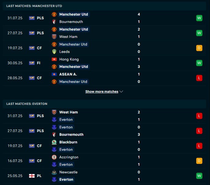
Task: Click the West Ham crest in Manchester Utd matches
Action: pyautogui.click(x=54, y=37)
